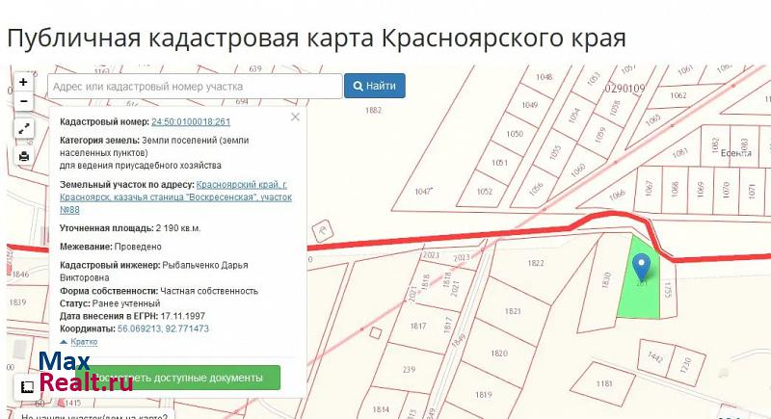Screen dimensions: 771x419
Task: Close the parcel info popup
Action: point(295,117)
